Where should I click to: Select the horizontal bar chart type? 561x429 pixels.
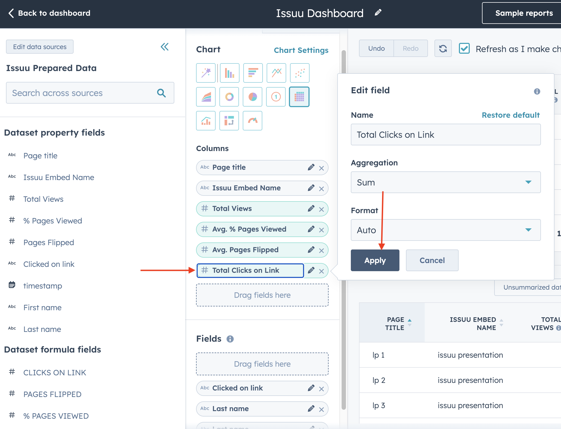pyautogui.click(x=253, y=73)
